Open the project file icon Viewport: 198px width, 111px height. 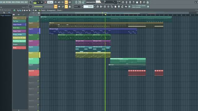tap(115, 6)
